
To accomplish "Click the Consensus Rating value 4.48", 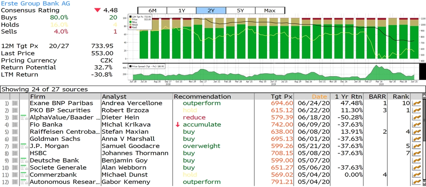I will [111, 10].
